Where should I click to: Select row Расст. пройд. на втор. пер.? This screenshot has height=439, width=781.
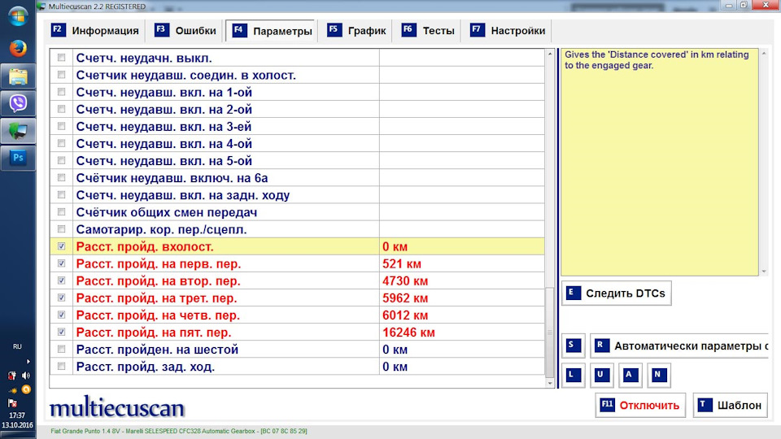click(297, 280)
